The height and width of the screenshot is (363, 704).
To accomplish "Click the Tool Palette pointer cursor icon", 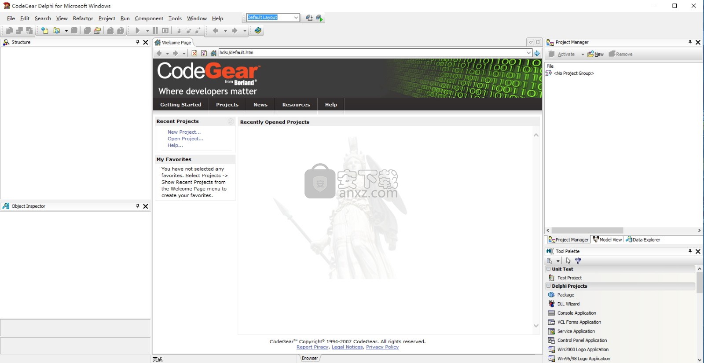I will click(x=568, y=260).
